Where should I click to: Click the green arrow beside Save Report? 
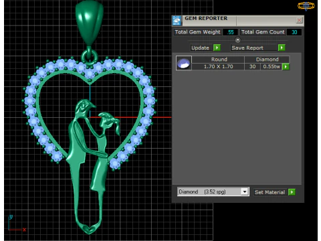[x=282, y=48]
